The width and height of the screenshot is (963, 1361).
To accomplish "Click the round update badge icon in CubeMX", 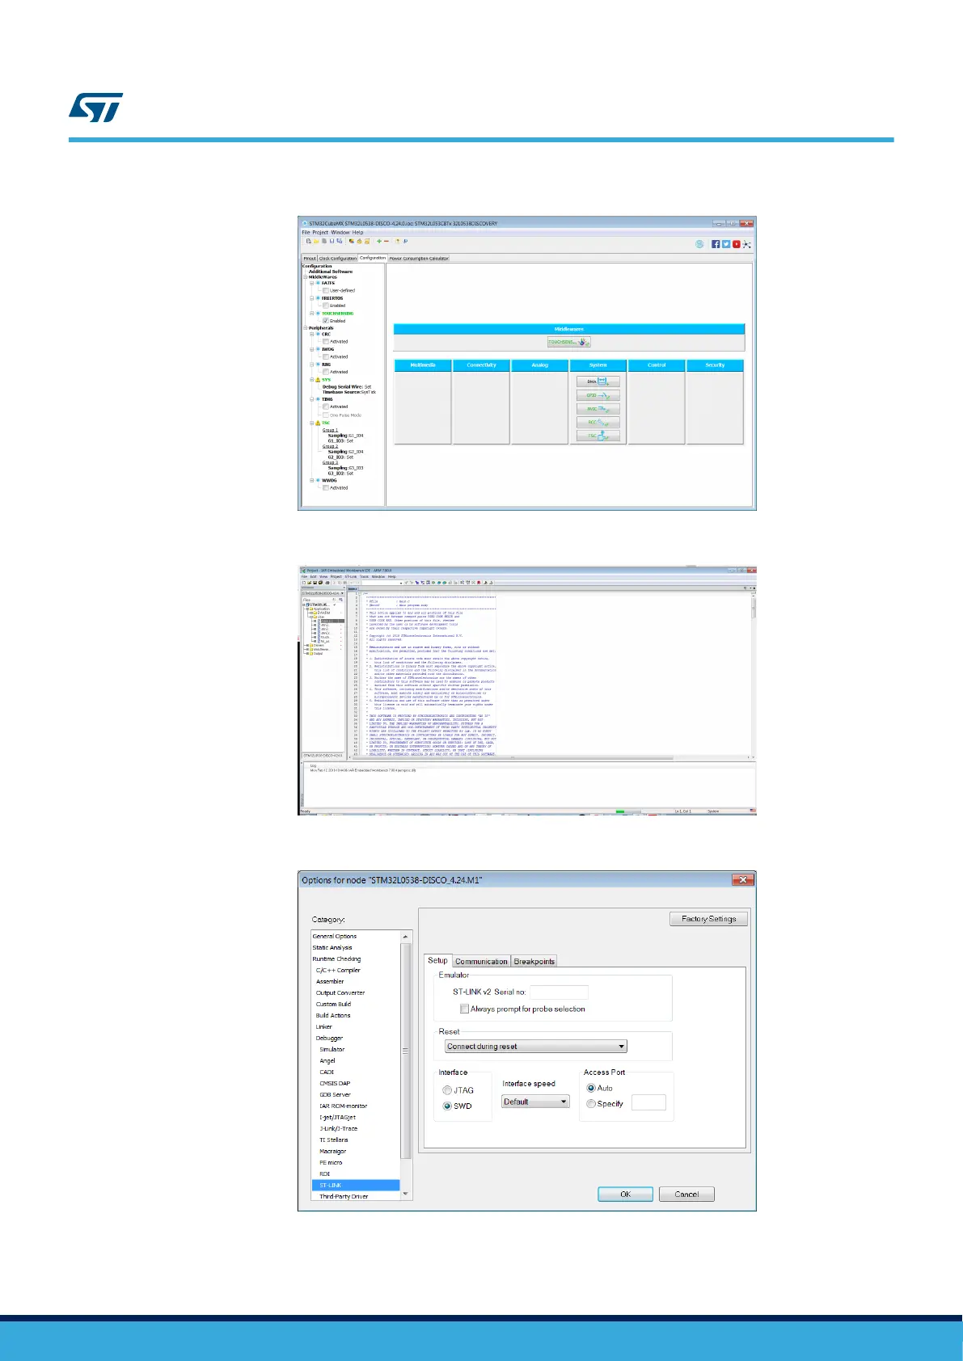I will click(x=699, y=244).
